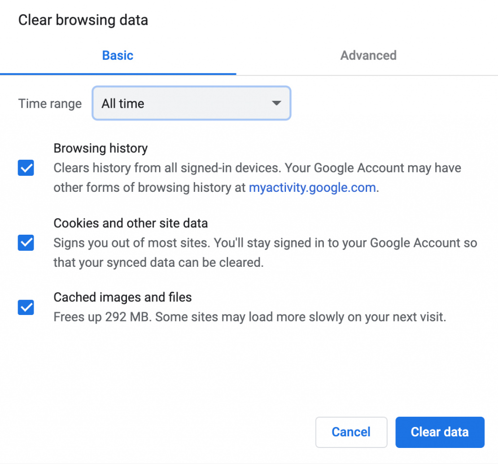Toggle the checkmark icon for Cookies
Screen dimensions: 498x464
point(25,242)
